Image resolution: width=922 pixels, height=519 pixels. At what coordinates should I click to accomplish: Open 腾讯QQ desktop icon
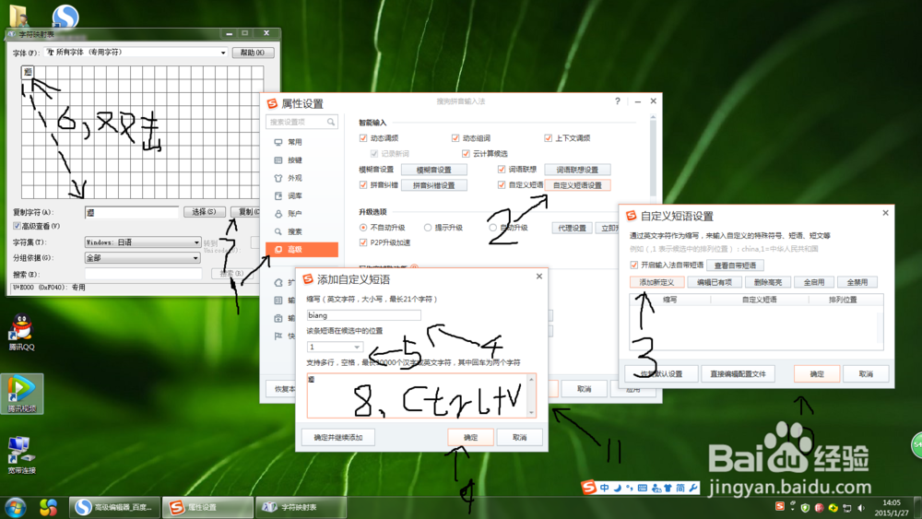tap(22, 332)
